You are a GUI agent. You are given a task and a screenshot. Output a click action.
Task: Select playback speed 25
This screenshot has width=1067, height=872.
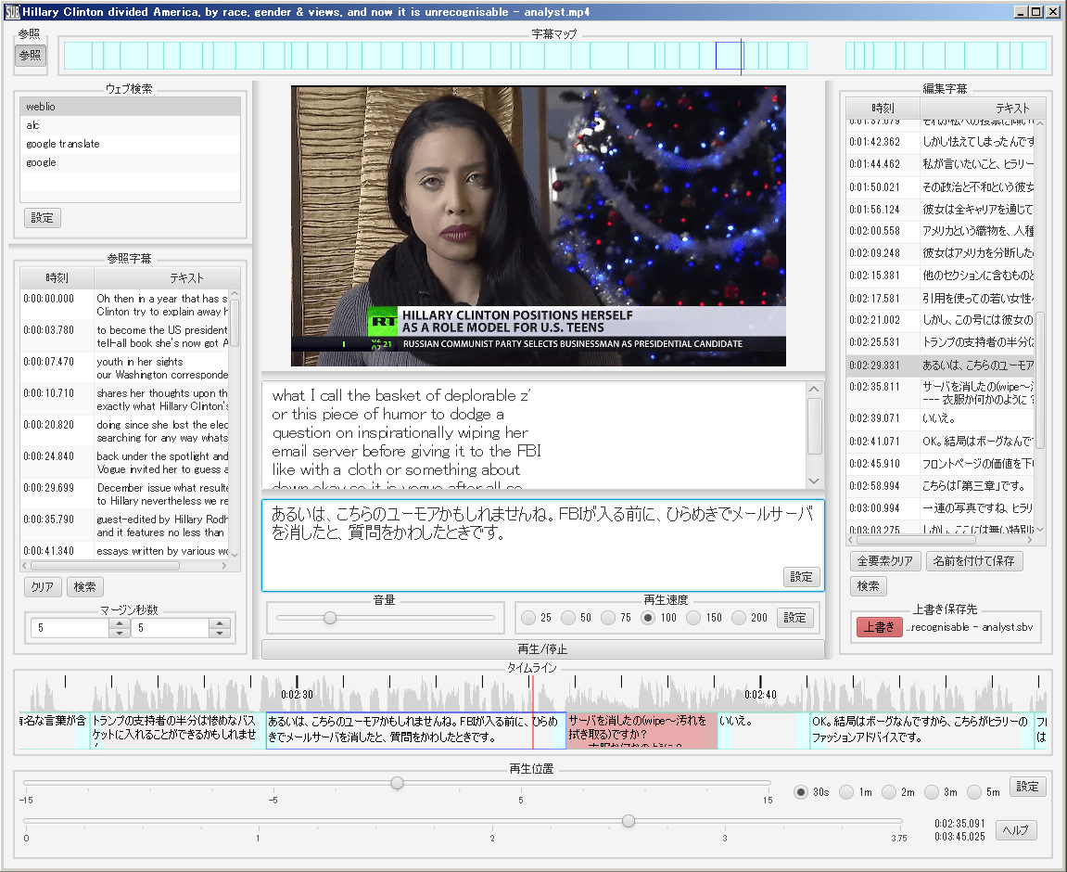coord(528,618)
